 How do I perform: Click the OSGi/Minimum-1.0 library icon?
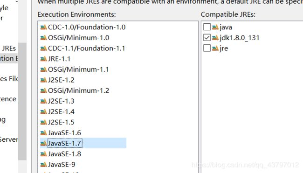coord(43,38)
